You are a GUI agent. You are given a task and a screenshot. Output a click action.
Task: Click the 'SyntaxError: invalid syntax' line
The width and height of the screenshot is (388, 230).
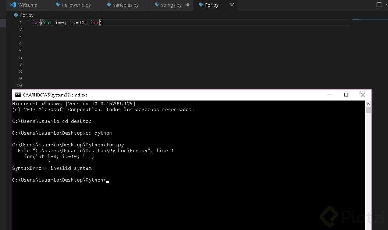(x=52, y=168)
